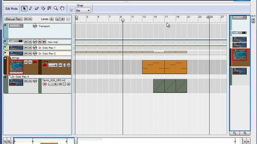Zoom out the rack navigator at right
The height and width of the screenshot is (144, 257).
[x=235, y=133]
